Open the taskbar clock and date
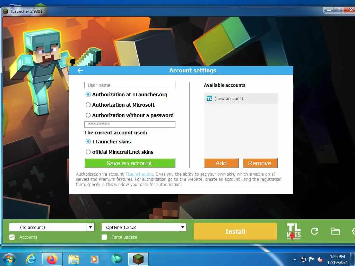The width and height of the screenshot is (355, 266). click(x=337, y=259)
